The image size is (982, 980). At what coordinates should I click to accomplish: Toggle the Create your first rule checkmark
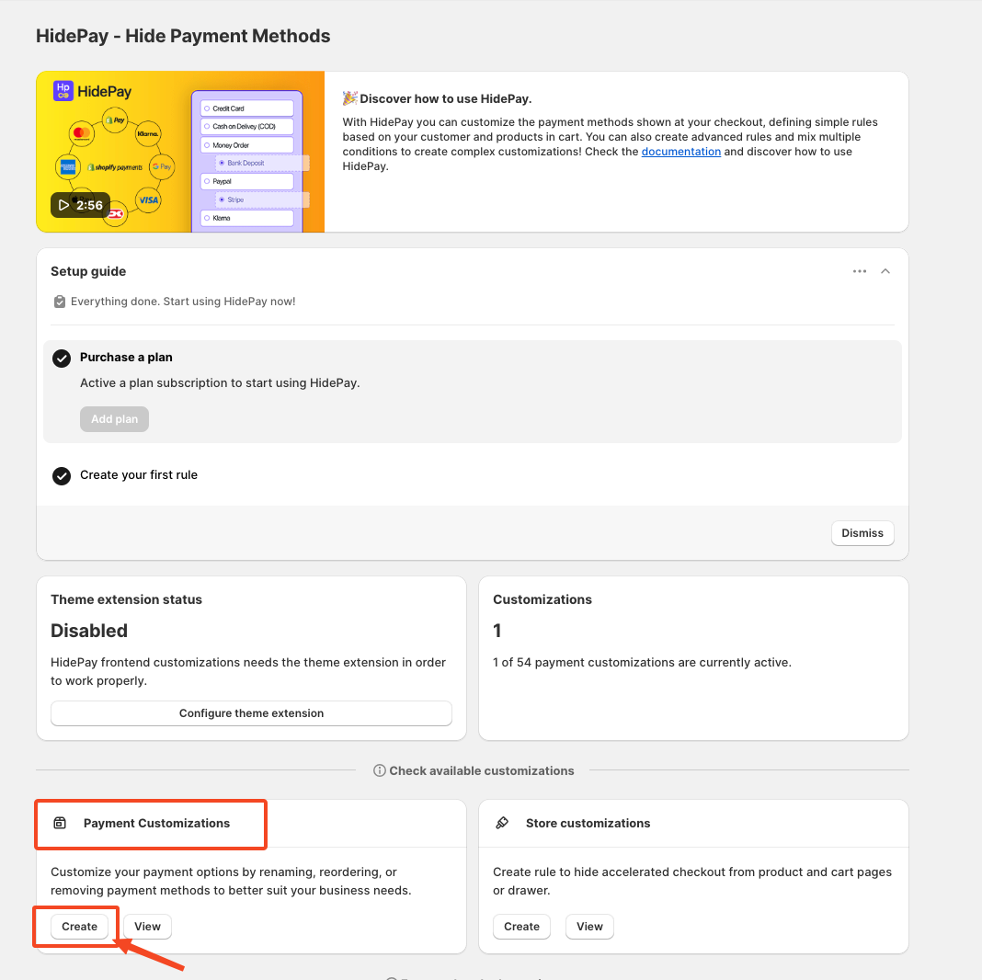point(62,476)
